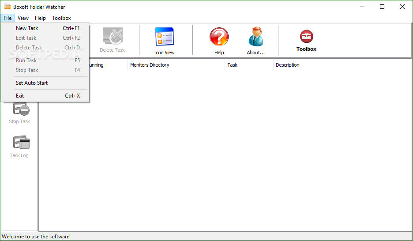Open the Toolbox menu in menu bar

coord(61,18)
